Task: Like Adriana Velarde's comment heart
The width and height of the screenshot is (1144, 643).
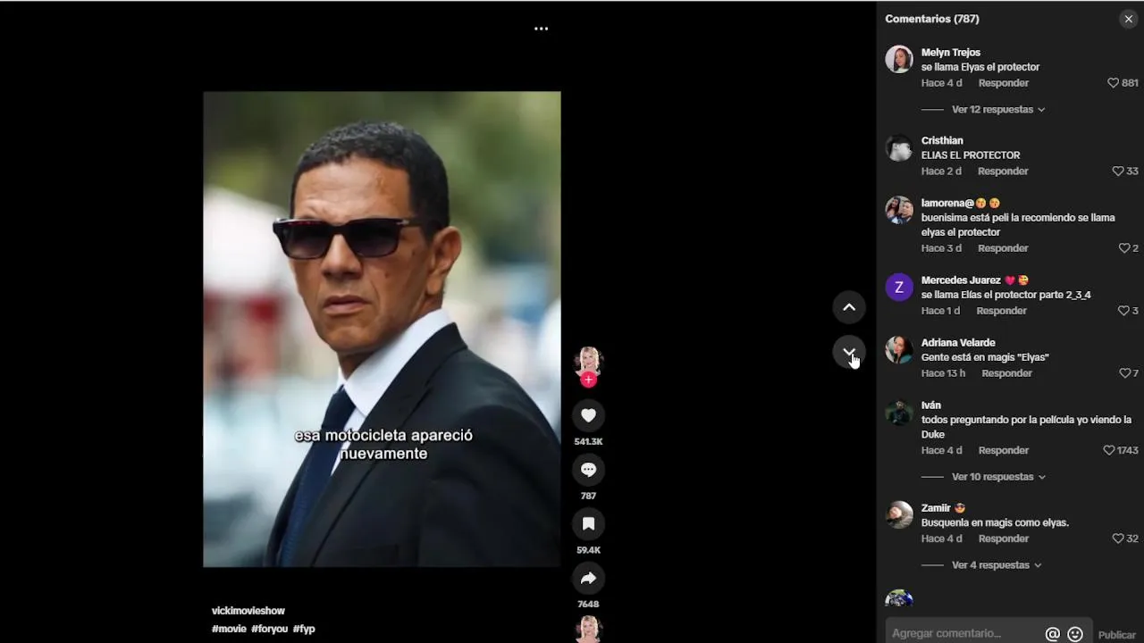Action: (1124, 373)
